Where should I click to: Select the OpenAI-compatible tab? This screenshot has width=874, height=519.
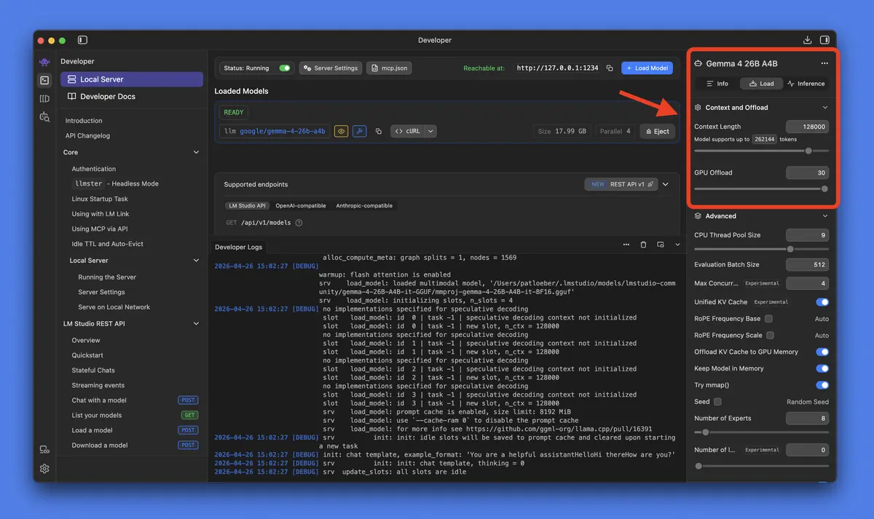tap(301, 206)
